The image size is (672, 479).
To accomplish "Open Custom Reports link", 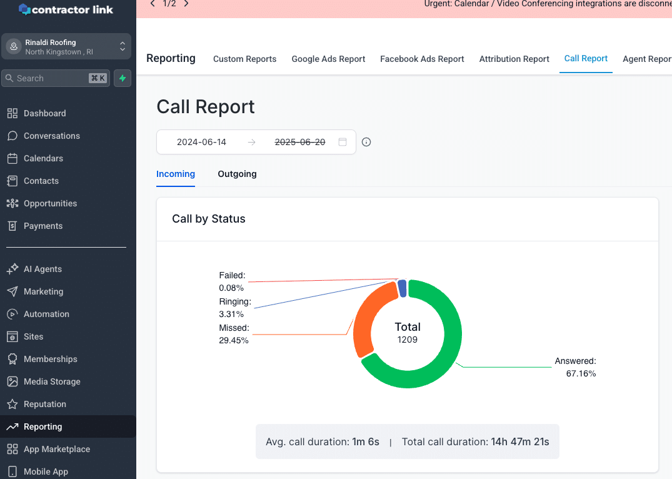I will click(x=244, y=59).
